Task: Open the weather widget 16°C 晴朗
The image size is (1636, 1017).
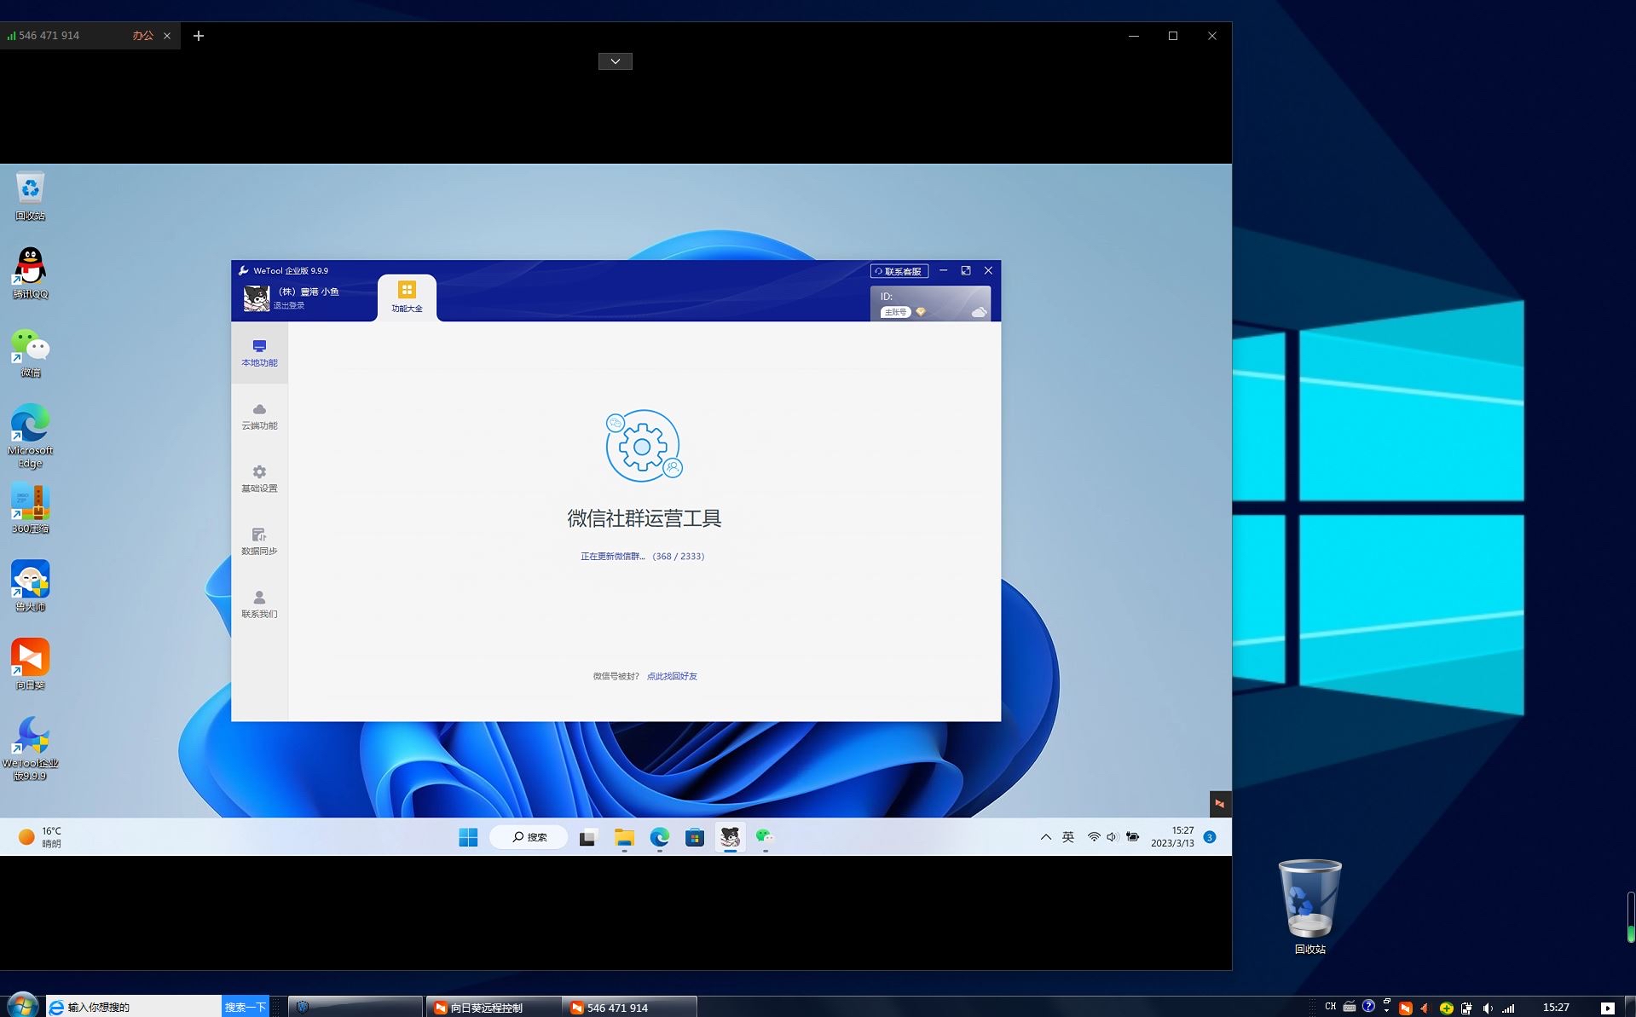Action: click(40, 837)
